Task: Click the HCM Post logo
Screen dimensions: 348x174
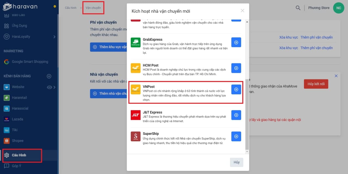Action: 136,68
